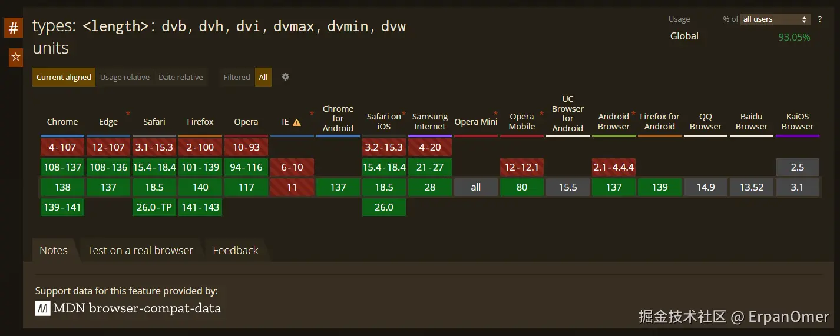Click 'UC Browser for Android' header

coord(568,114)
